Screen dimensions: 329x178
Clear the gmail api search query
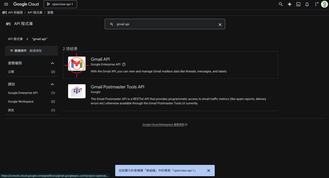pos(220,24)
